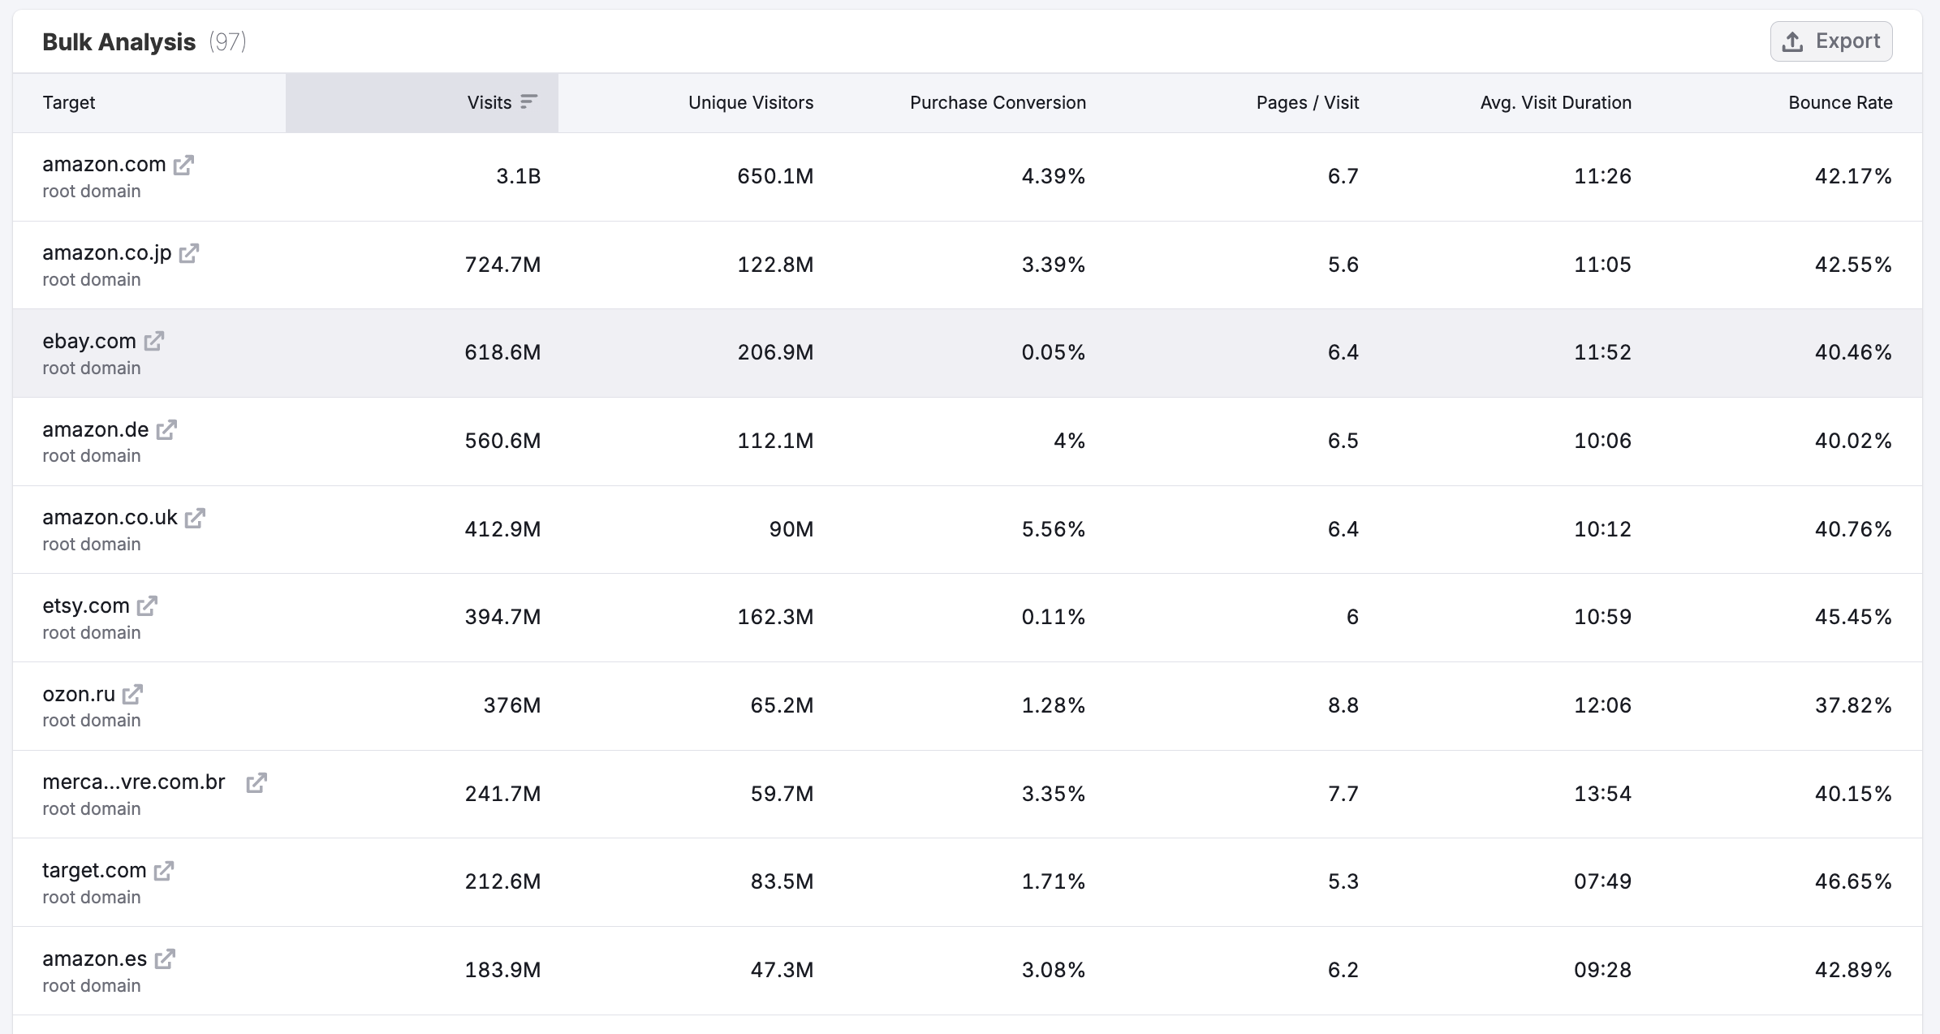This screenshot has height=1034, width=1940.
Task: Click visit duration value 12:06
Action: [1603, 705]
